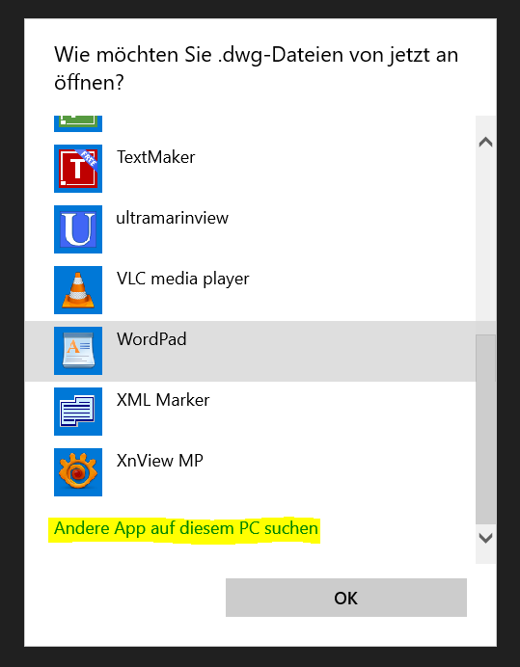This screenshot has height=667, width=520.
Task: Click the ultramarinview label
Action: [x=173, y=218]
